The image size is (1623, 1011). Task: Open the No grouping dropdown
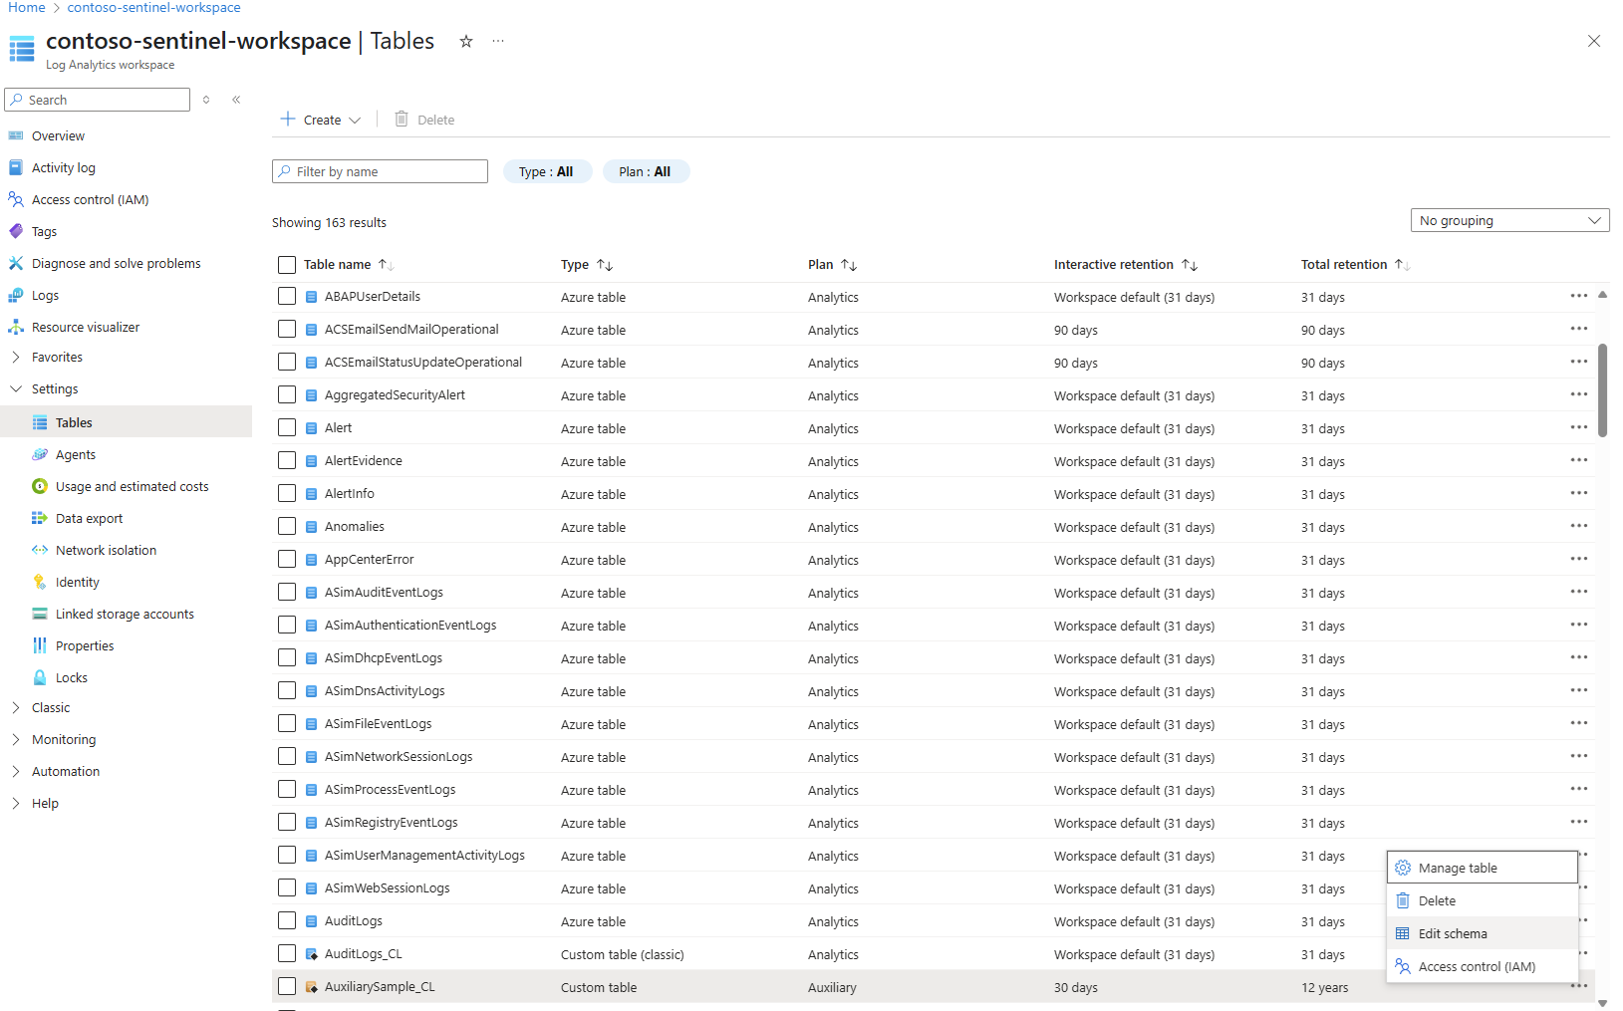pyautogui.click(x=1509, y=220)
